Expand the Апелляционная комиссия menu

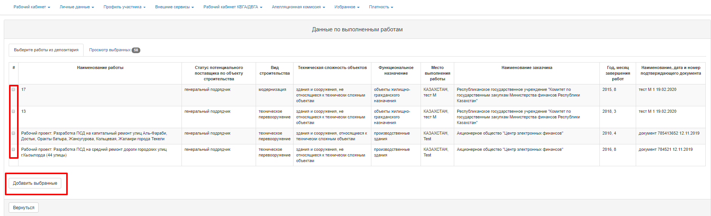coord(298,7)
